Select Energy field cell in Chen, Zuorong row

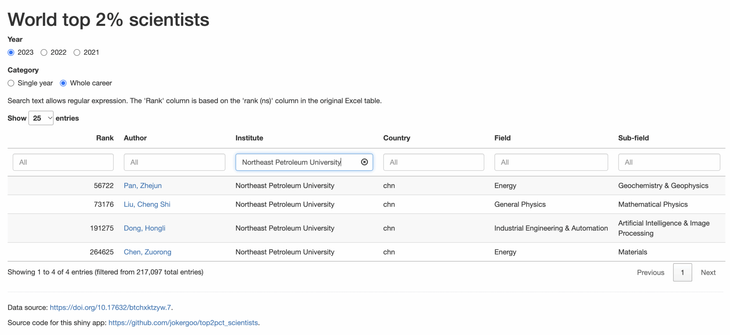505,252
